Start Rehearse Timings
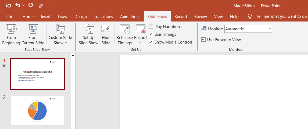The width and height of the screenshot is (308, 129). 124,34
